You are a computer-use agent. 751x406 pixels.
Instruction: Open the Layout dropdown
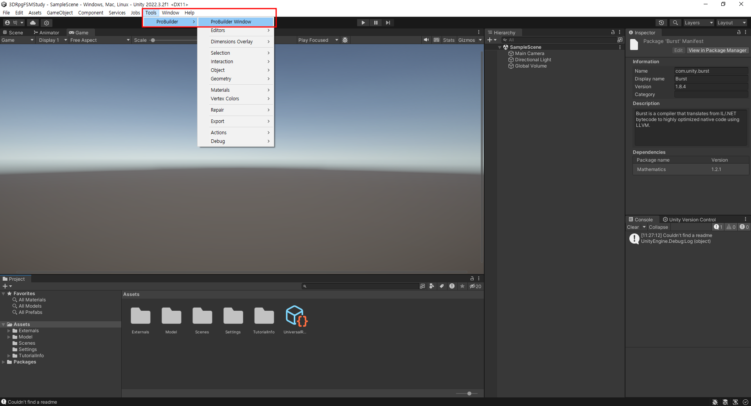coord(731,23)
